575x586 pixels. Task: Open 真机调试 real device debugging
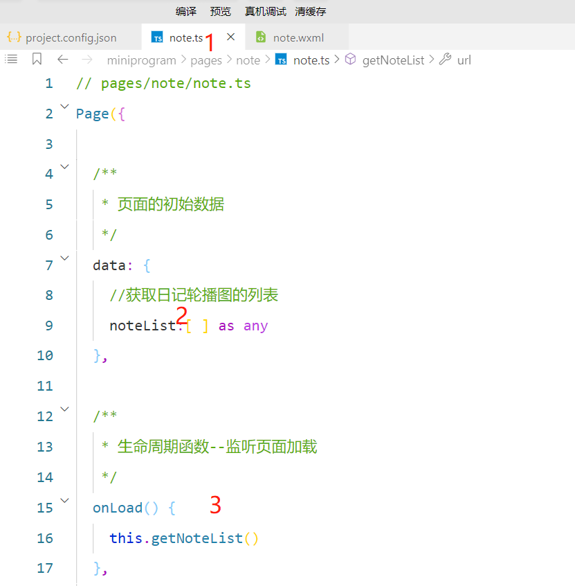point(266,12)
